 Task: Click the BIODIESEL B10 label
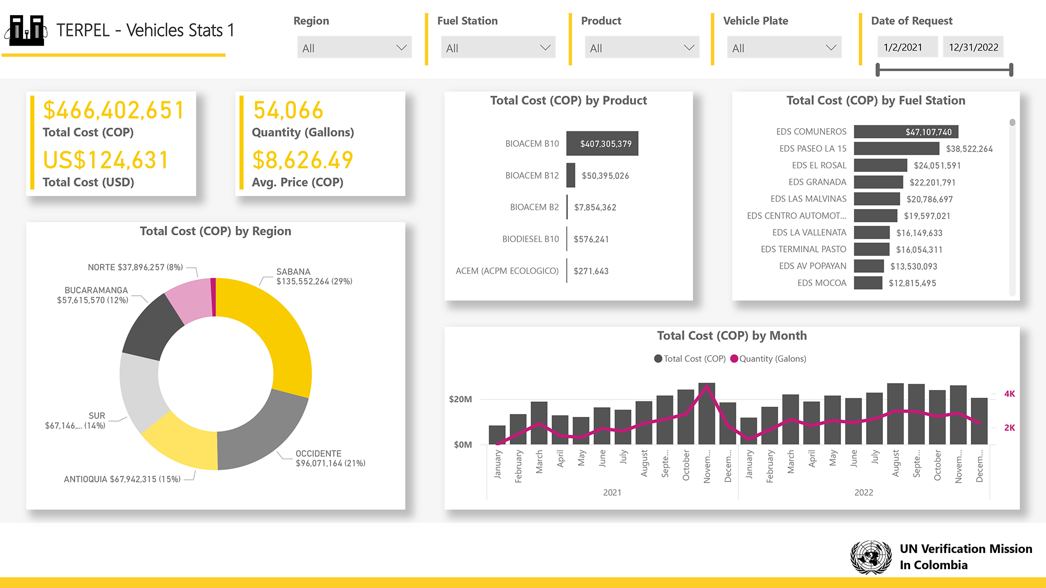click(x=530, y=239)
